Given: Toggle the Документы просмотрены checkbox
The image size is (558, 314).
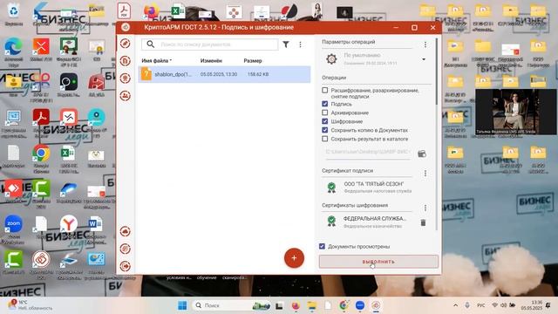Looking at the screenshot, I should [x=322, y=246].
